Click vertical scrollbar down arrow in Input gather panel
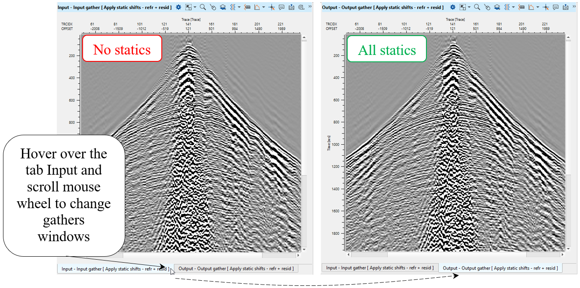580x288 pixels. [x=304, y=249]
